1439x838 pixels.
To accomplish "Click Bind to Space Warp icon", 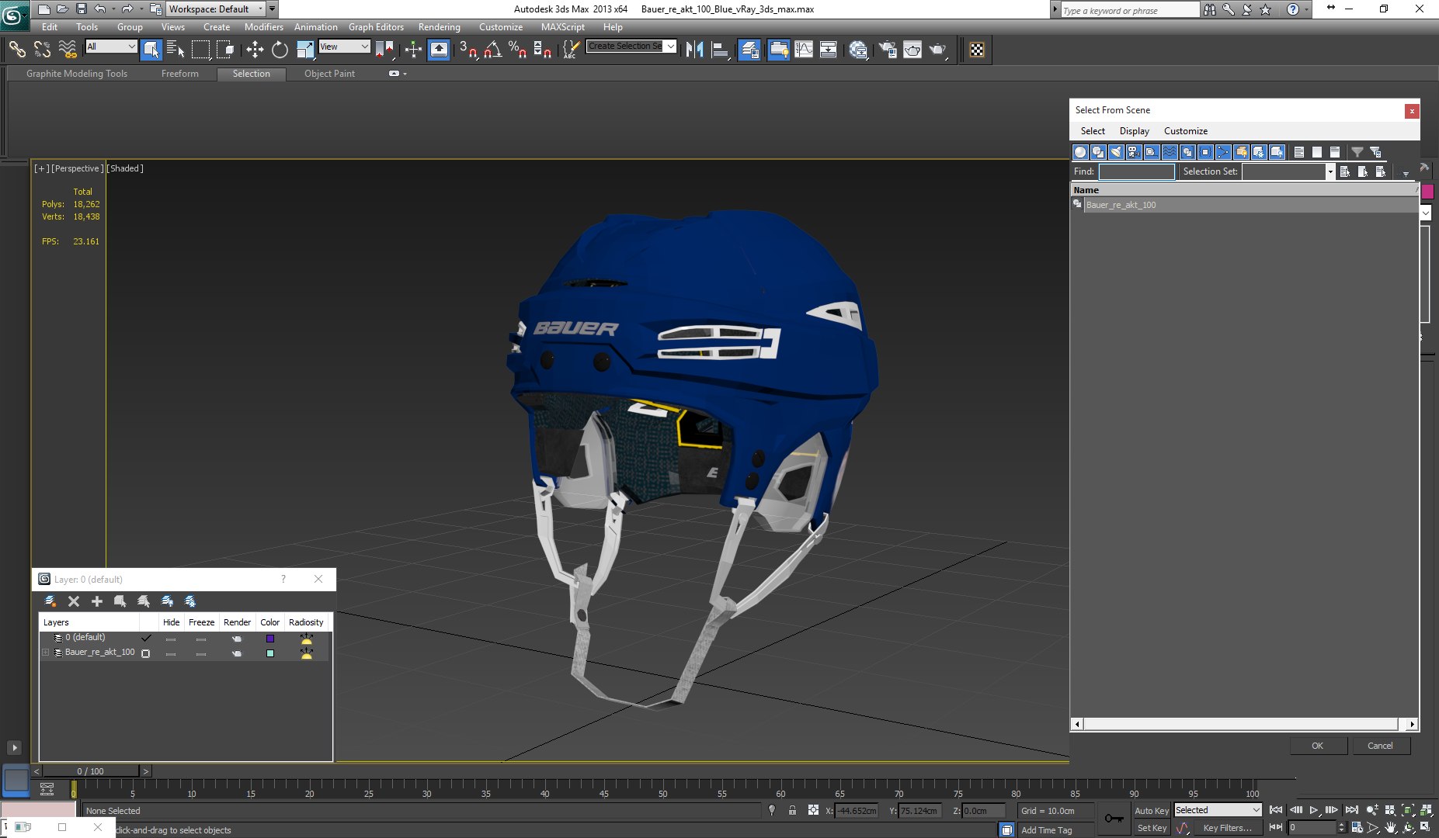I will click(68, 50).
